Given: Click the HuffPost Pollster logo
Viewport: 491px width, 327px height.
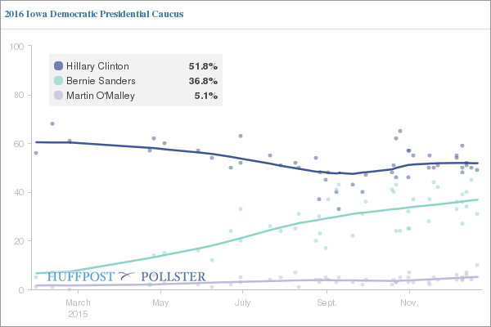Looking at the screenshot, I should tap(126, 277).
